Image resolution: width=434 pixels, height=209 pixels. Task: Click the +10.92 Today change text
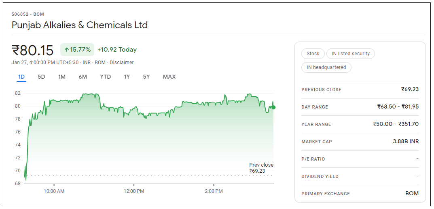117,50
